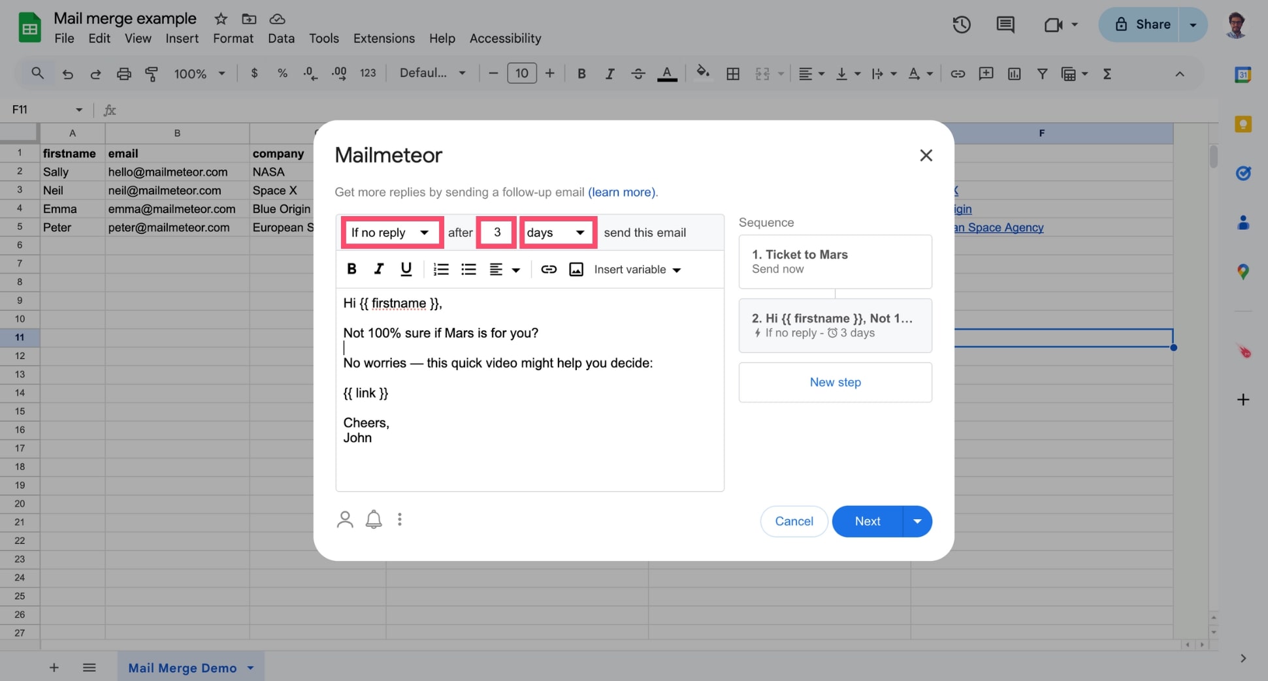Add a New step to sequence
This screenshot has width=1268, height=681.
[835, 382]
